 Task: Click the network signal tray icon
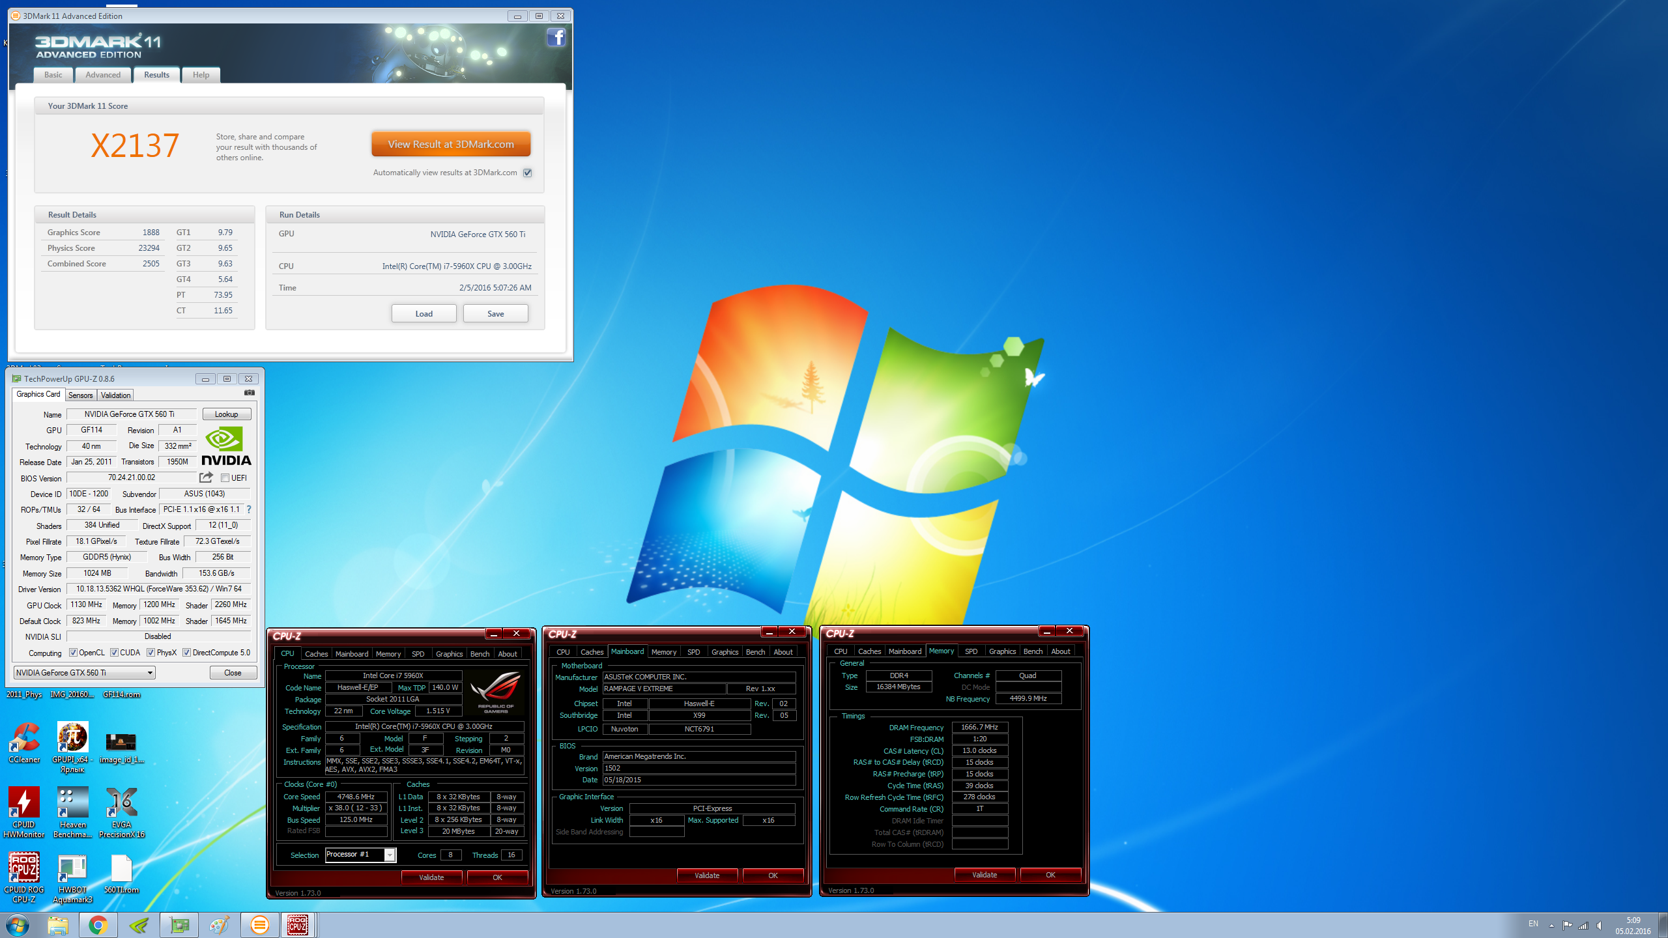tap(1583, 926)
